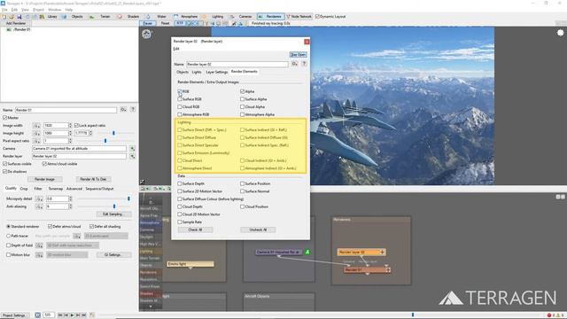
Task: Select the Render layer 02 node in network
Action: click(361, 252)
